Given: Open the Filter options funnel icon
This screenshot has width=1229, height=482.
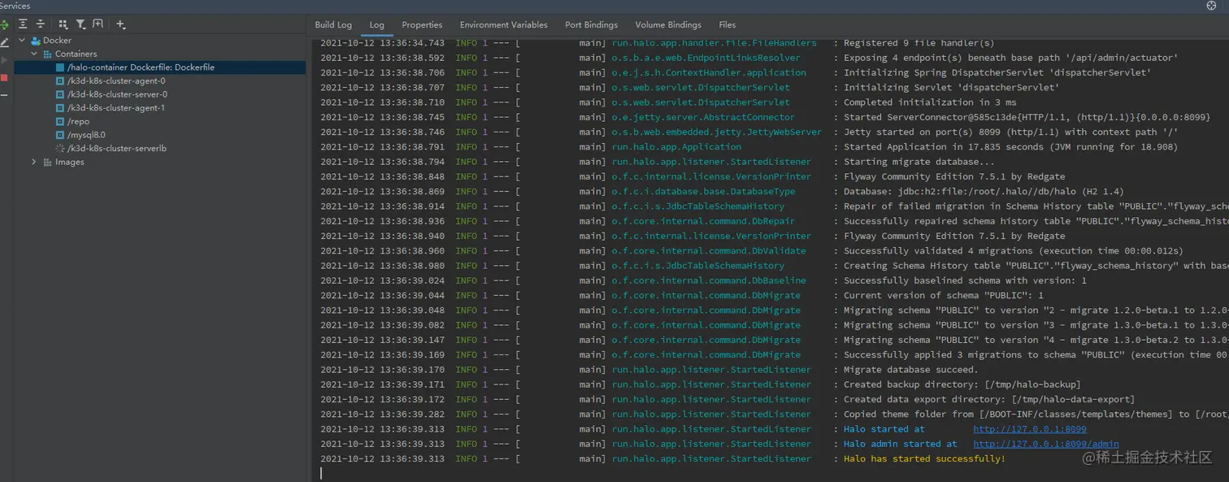Looking at the screenshot, I should [x=81, y=24].
